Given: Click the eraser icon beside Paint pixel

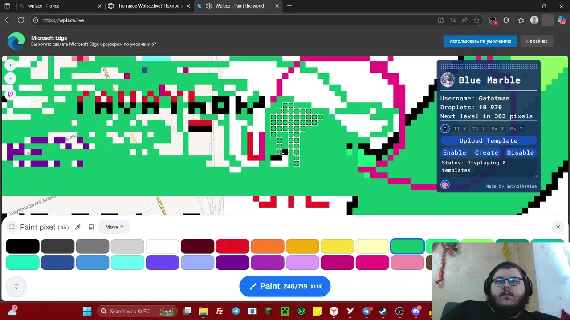Looking at the screenshot, I should tap(91, 227).
